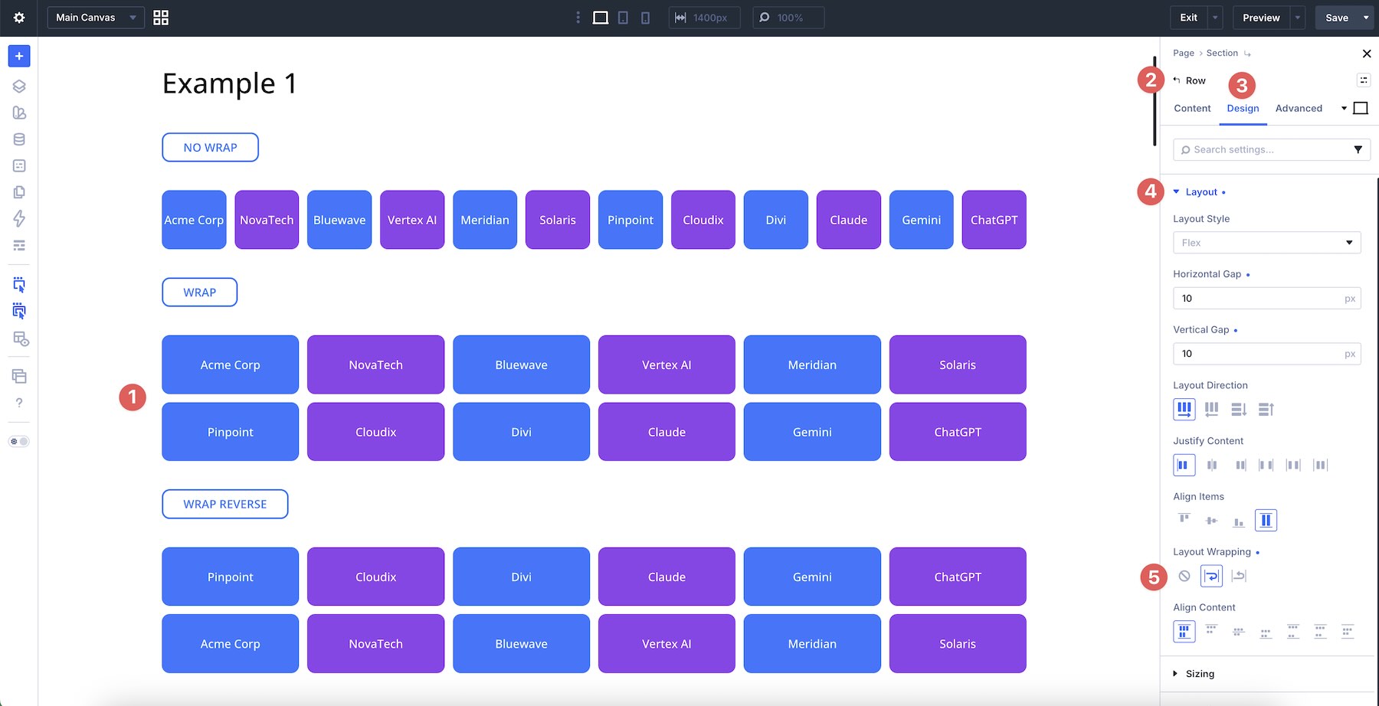This screenshot has width=1379, height=706.
Task: Set Layout Direction to row
Action: click(x=1184, y=409)
